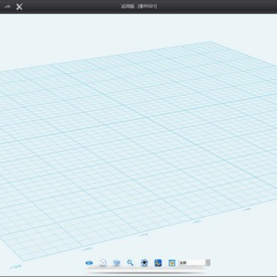
Task: Activate the magnifying glass zoom tool
Action: point(131,262)
